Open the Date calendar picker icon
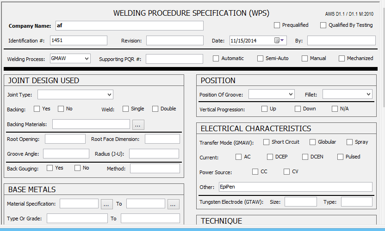 (277, 41)
